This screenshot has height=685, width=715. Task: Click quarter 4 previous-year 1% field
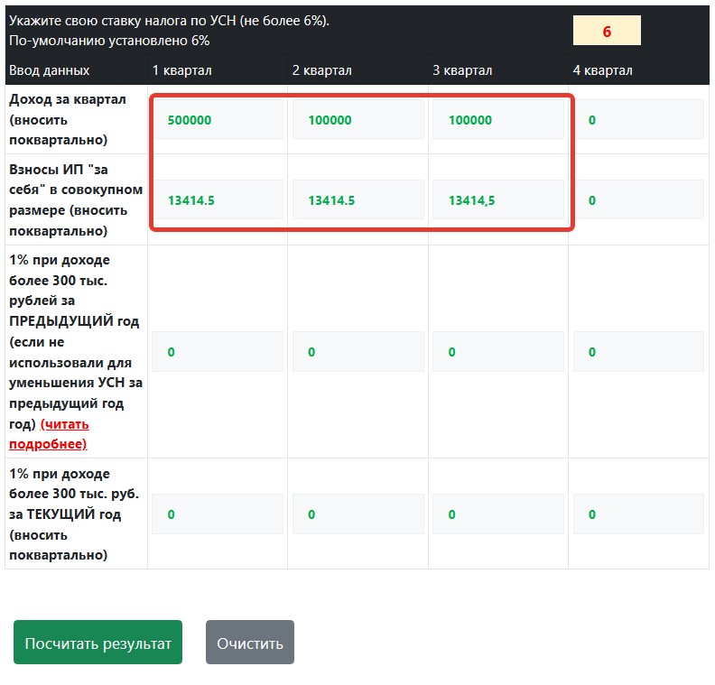(x=638, y=351)
